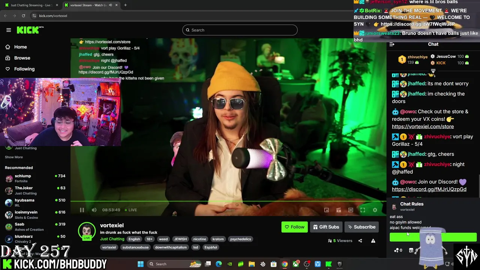Open recommended channel hyubsama
The width and height of the screenshot is (480, 270).
pos(35,203)
